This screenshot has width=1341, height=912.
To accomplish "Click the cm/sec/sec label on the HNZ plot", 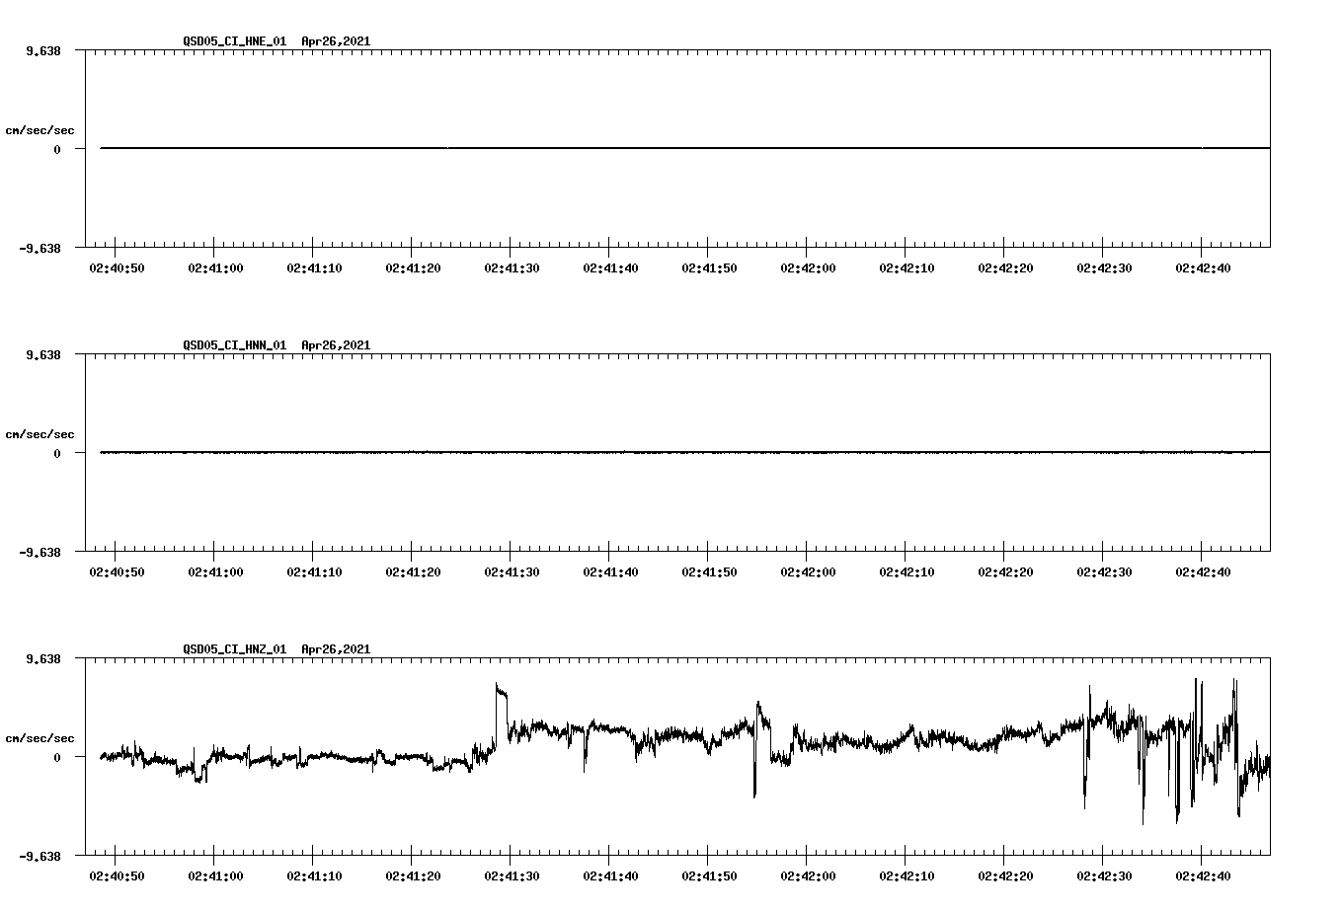I will point(39,736).
